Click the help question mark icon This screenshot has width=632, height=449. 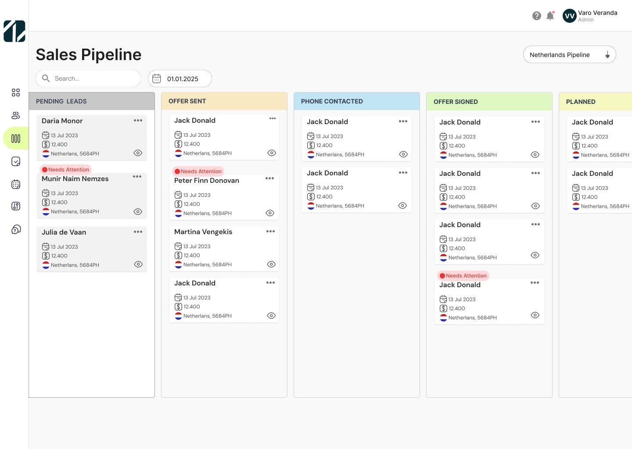coord(536,16)
